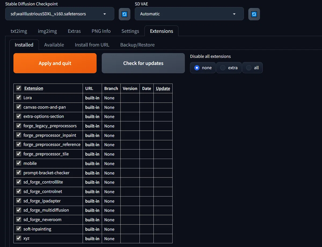Image resolution: width=322 pixels, height=247 pixels.
Task: Click the 'forge_preprocessor_tile' extension name
Action: click(46, 154)
